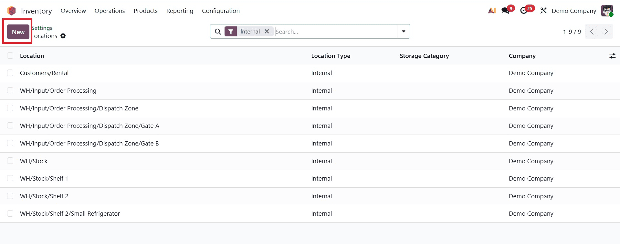Sort by Location column header
Image resolution: width=620 pixels, height=244 pixels.
point(32,56)
